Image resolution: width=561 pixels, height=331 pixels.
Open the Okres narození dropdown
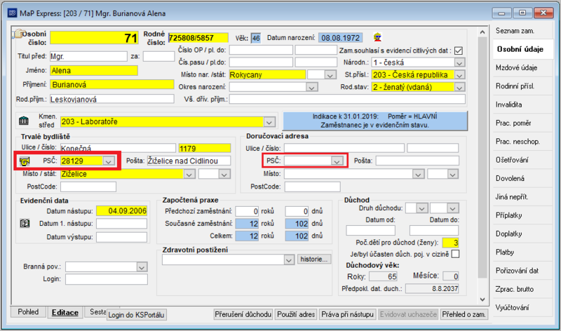tap(311, 88)
